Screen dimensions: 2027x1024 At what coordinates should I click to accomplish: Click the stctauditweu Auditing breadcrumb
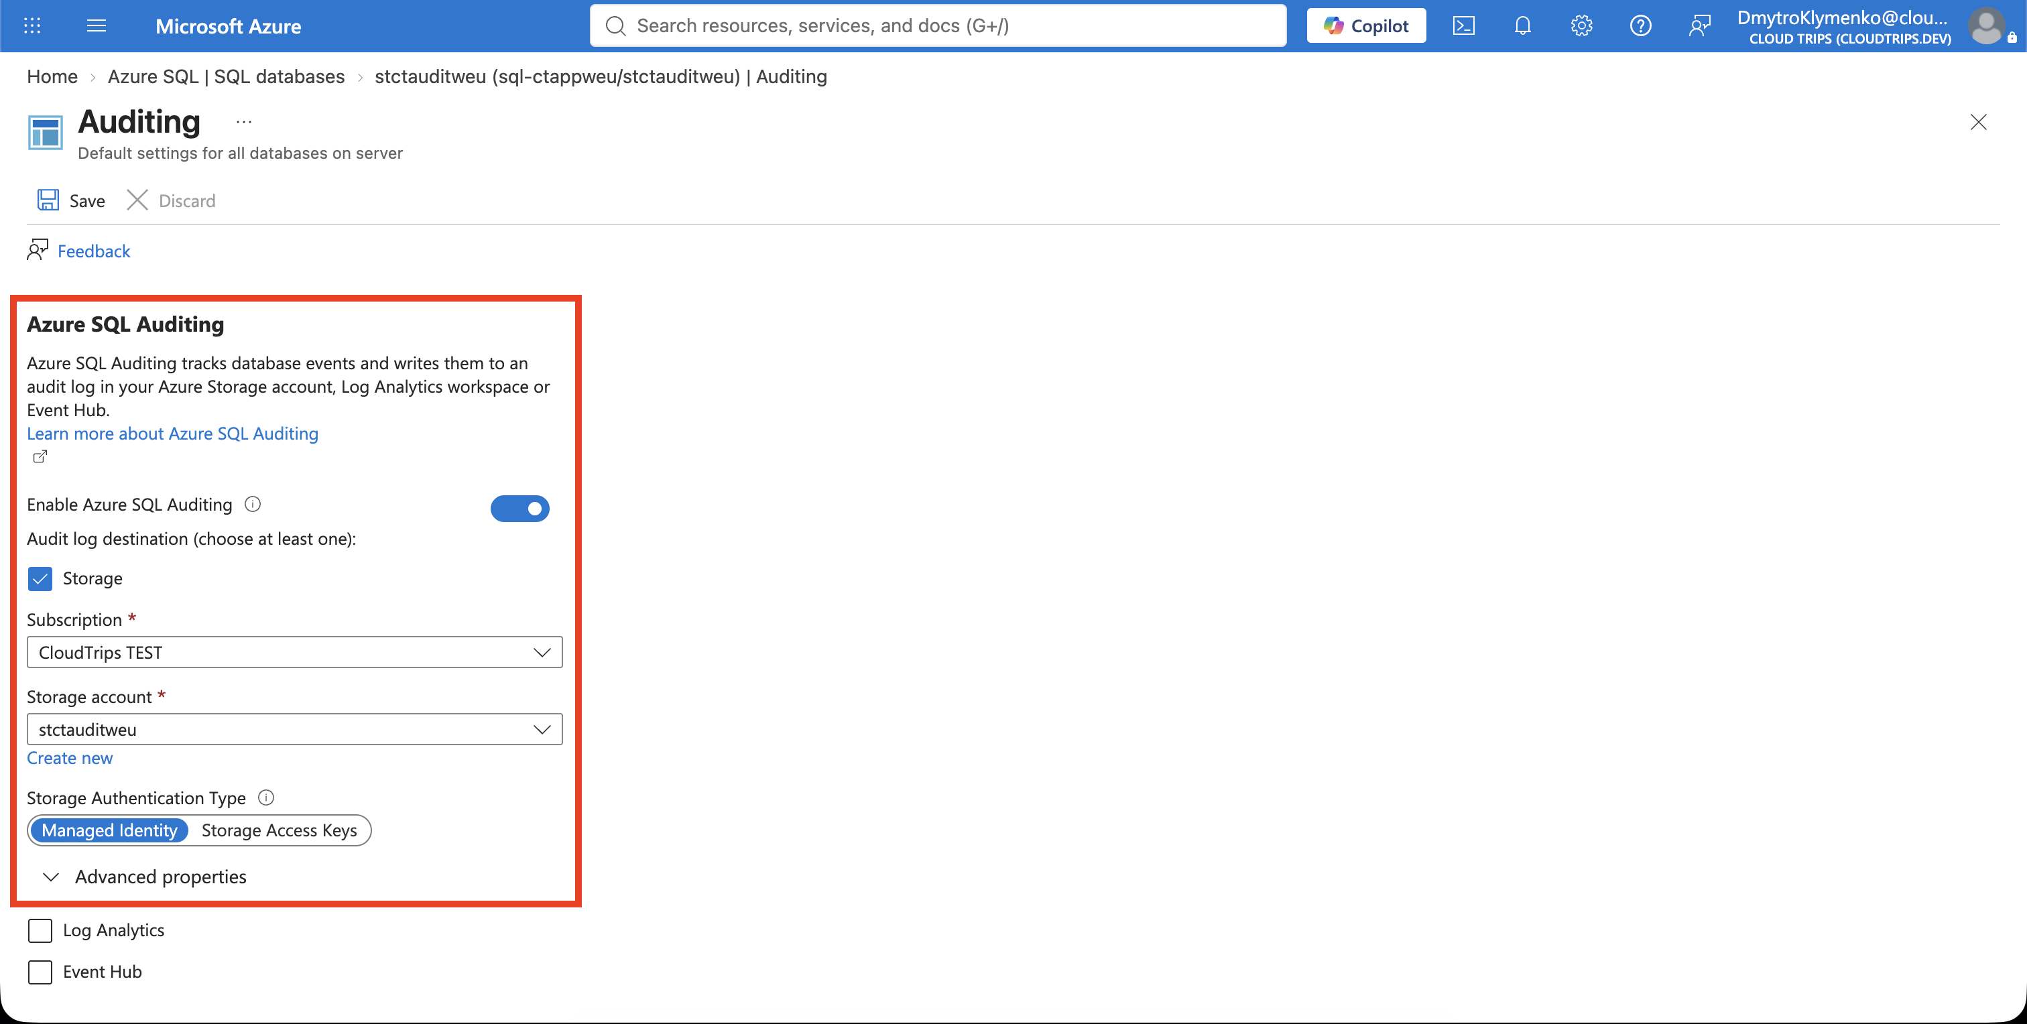[x=601, y=76]
